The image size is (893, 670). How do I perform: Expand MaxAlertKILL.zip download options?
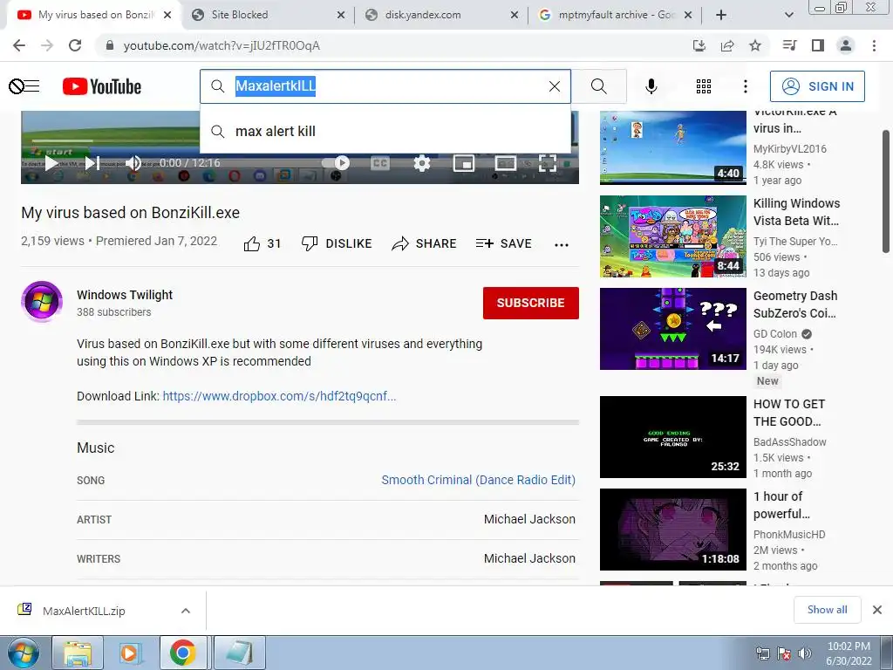pos(186,611)
